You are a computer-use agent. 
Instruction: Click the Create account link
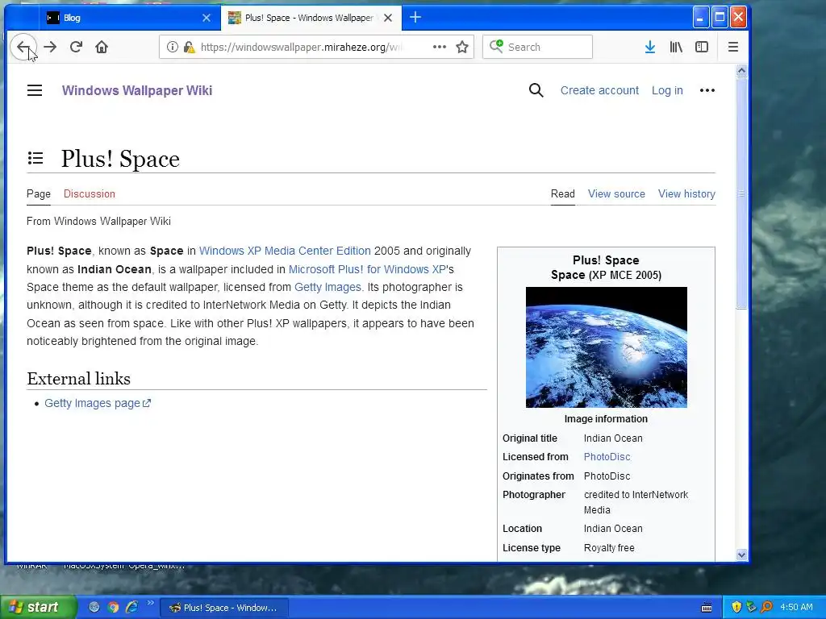click(x=599, y=90)
